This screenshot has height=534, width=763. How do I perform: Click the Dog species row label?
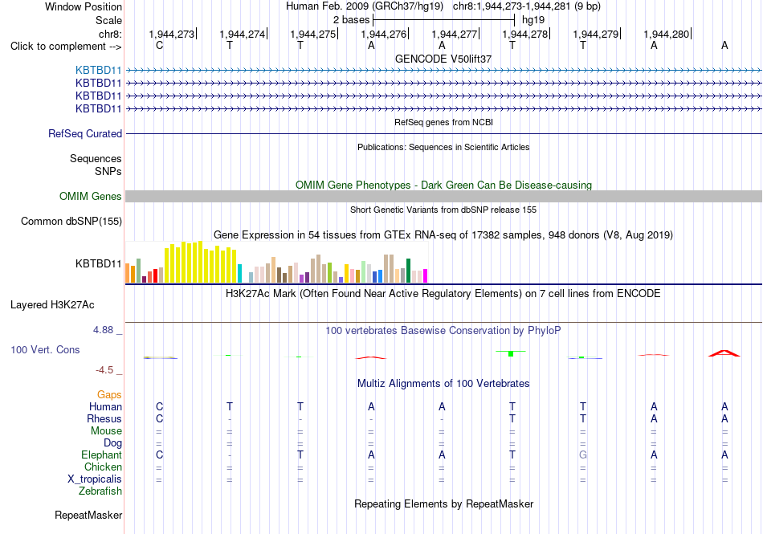point(112,443)
